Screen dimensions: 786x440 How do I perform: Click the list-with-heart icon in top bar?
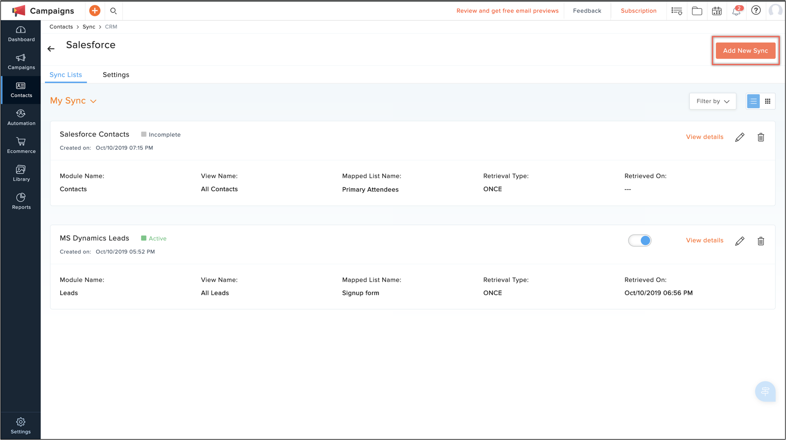[677, 11]
